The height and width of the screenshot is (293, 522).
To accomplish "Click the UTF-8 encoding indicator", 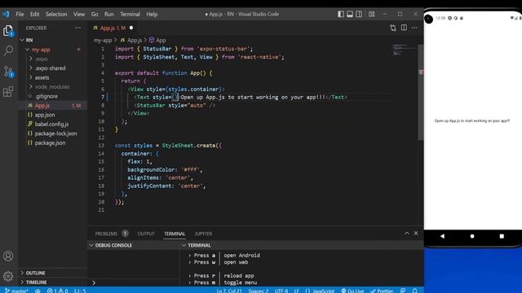I will pyautogui.click(x=281, y=291).
